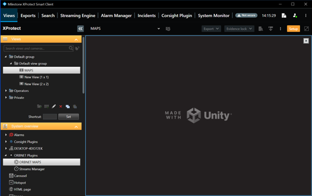Switch to the Incidents tab
Image resolution: width=312 pixels, height=196 pixels.
click(x=146, y=15)
